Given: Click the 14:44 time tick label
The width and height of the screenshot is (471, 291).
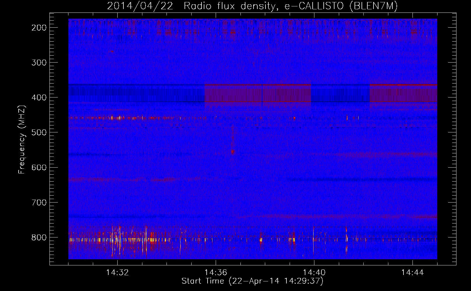Looking at the screenshot, I should point(412,273).
